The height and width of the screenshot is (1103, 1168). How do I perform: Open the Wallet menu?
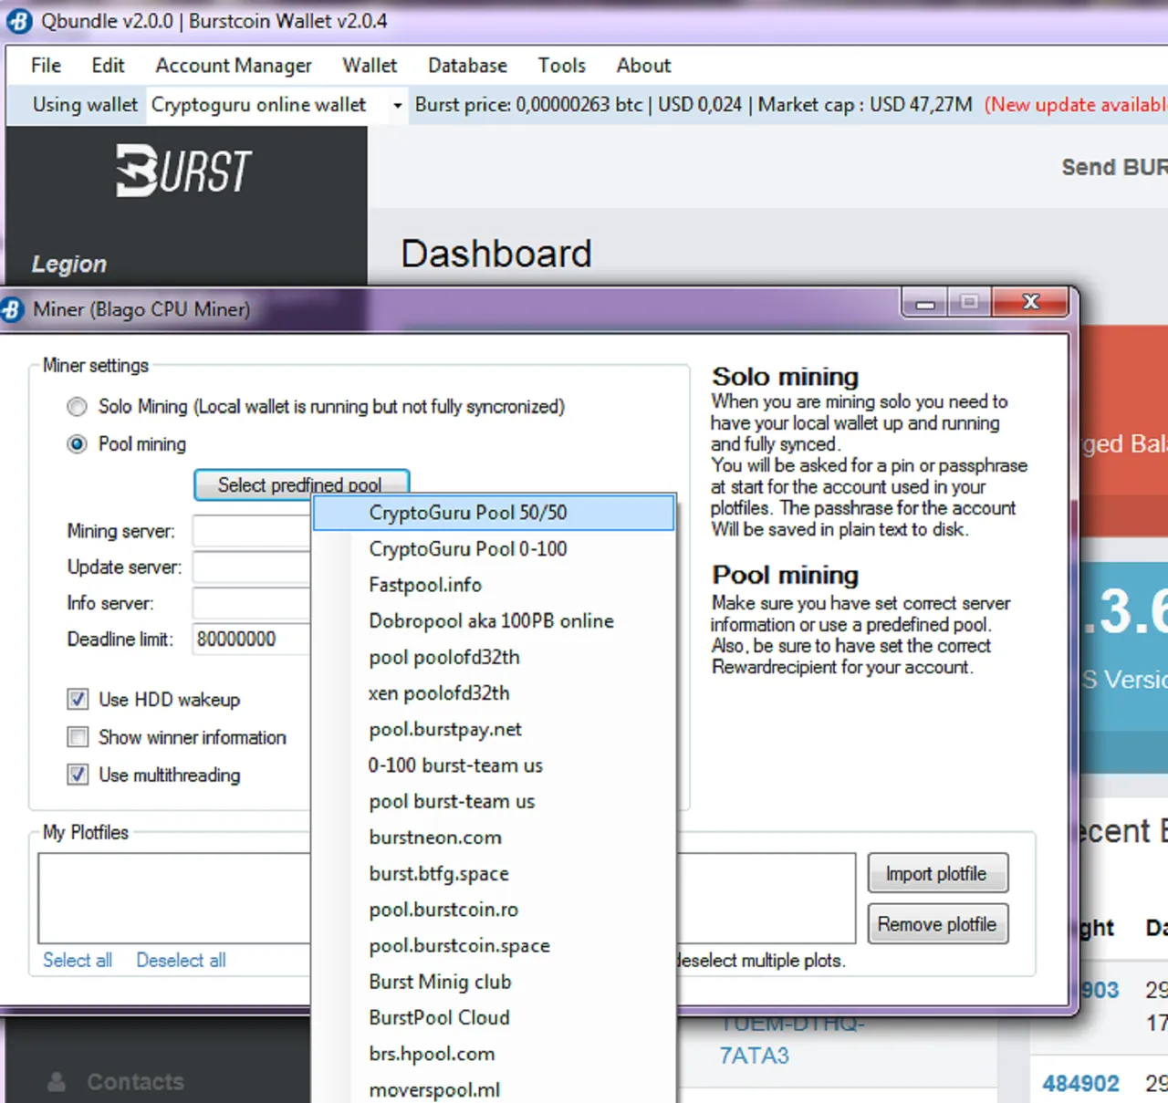[370, 66]
